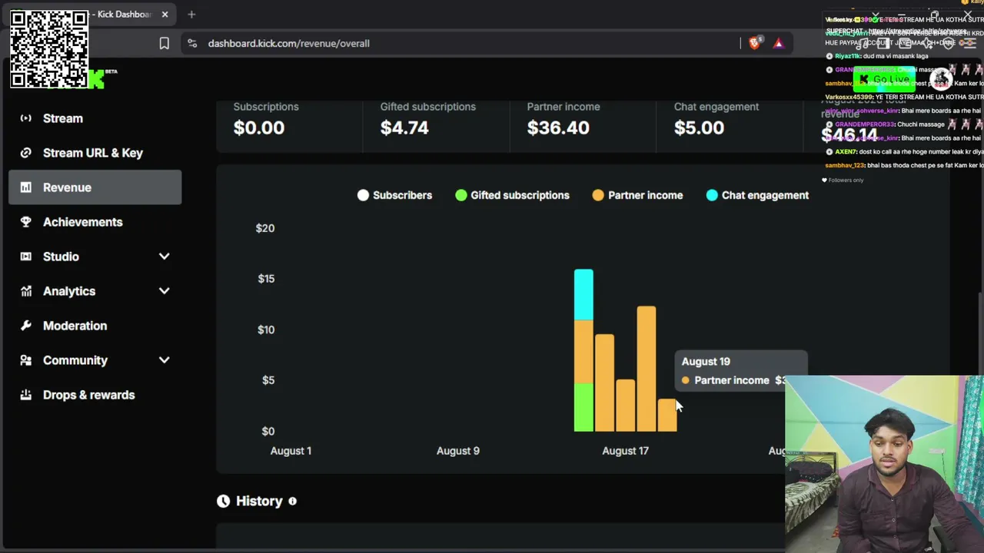Toggle Gifted subscriptions legend series
This screenshot has width=984, height=553.
tap(512, 195)
